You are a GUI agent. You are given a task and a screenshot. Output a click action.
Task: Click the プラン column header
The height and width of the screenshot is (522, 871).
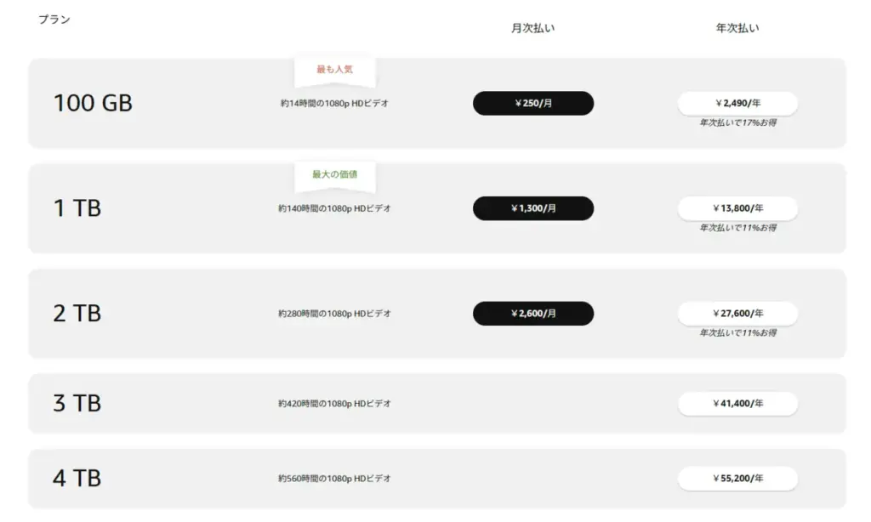pos(54,20)
